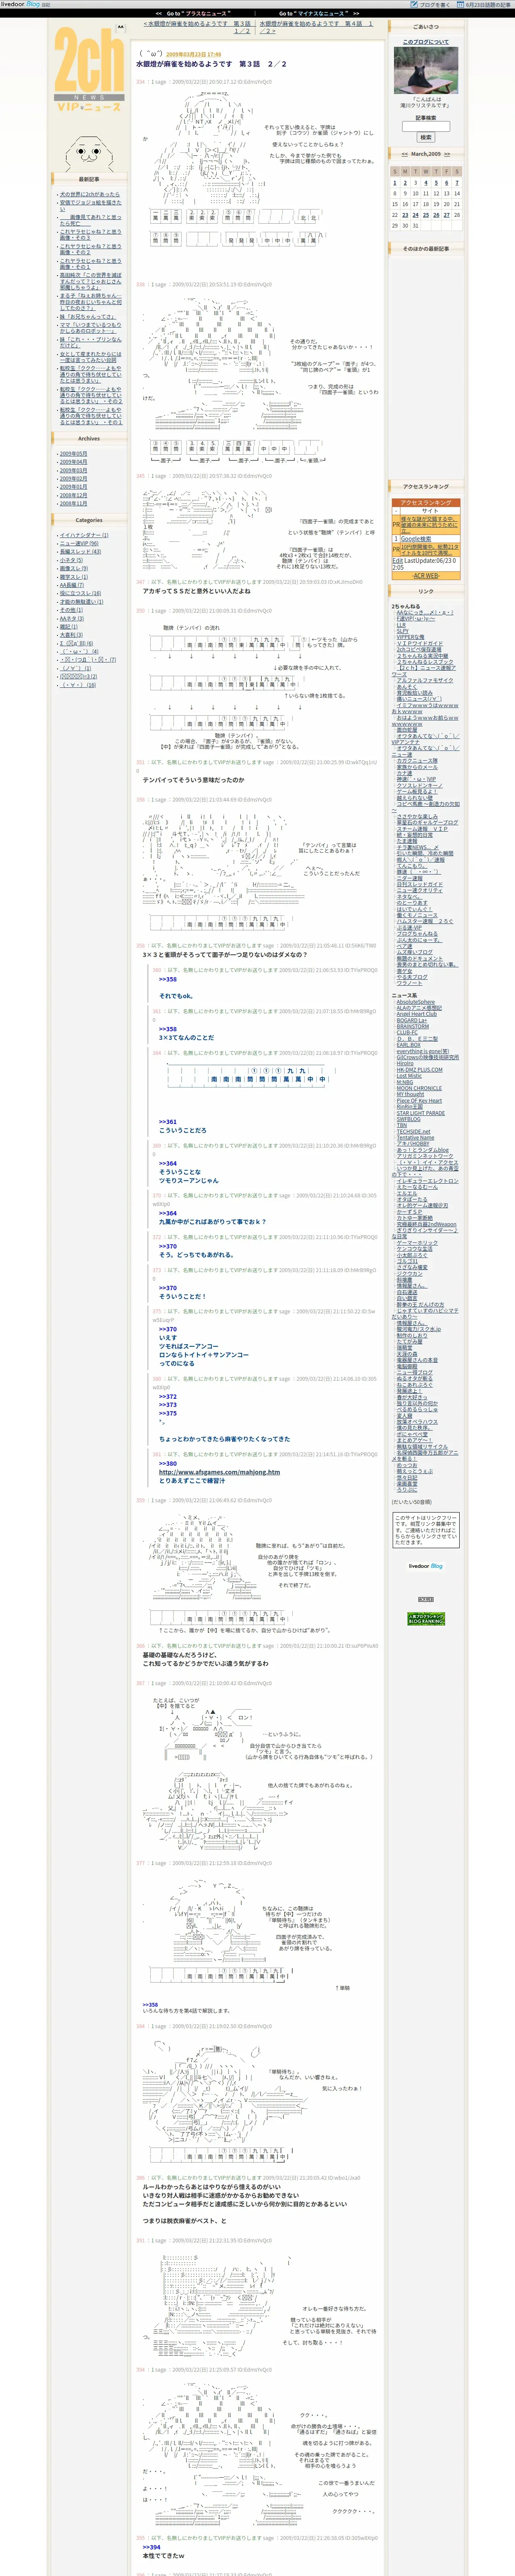Click the ACR WEB link
The image size is (515, 2576).
(426, 576)
